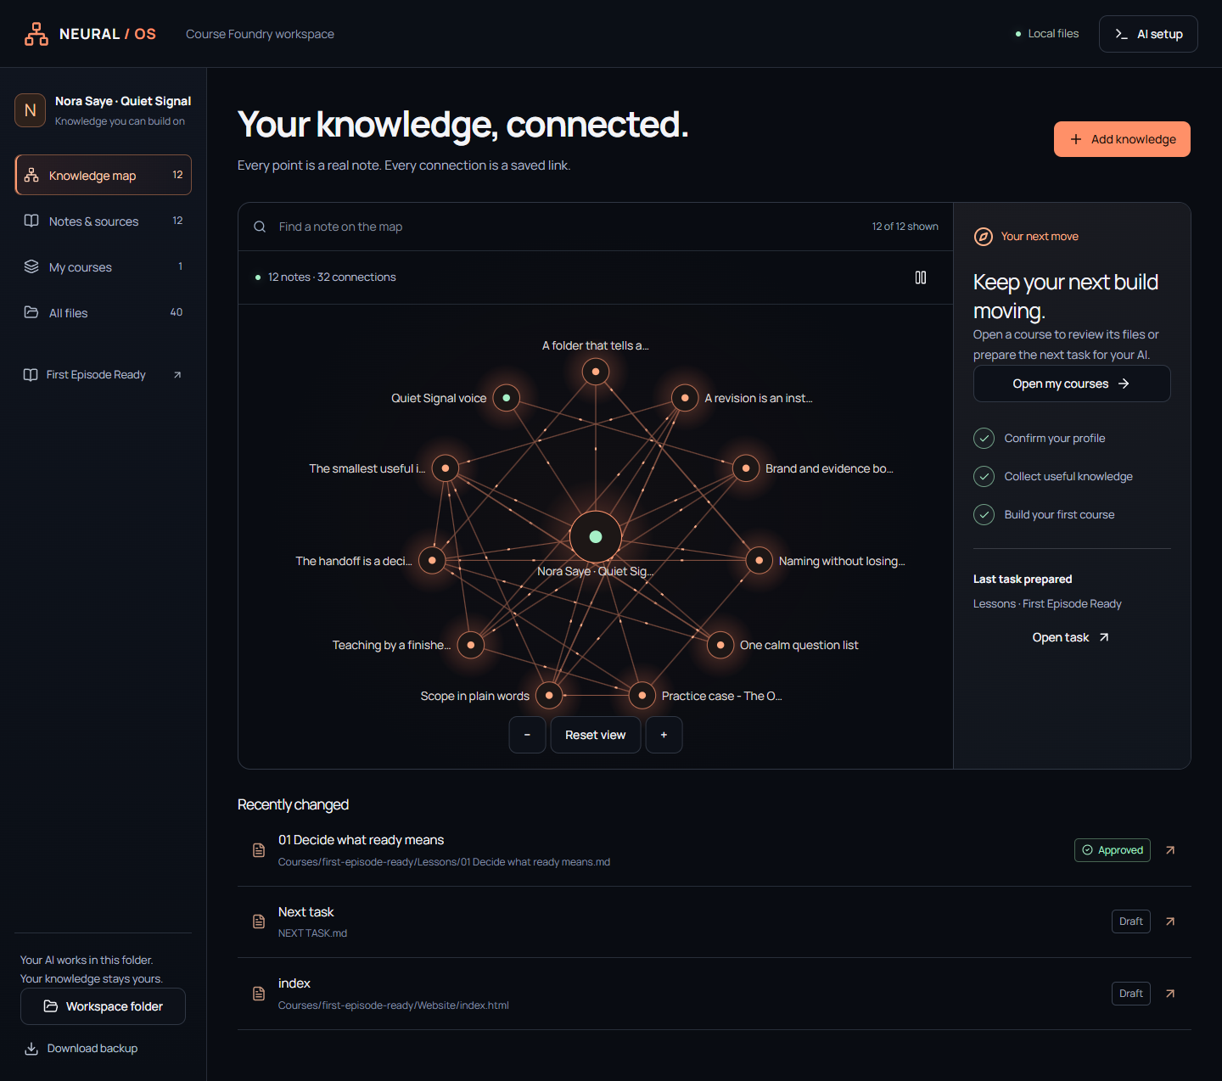Click Open my courses button
Viewport: 1222px width, 1081px height.
pos(1072,384)
